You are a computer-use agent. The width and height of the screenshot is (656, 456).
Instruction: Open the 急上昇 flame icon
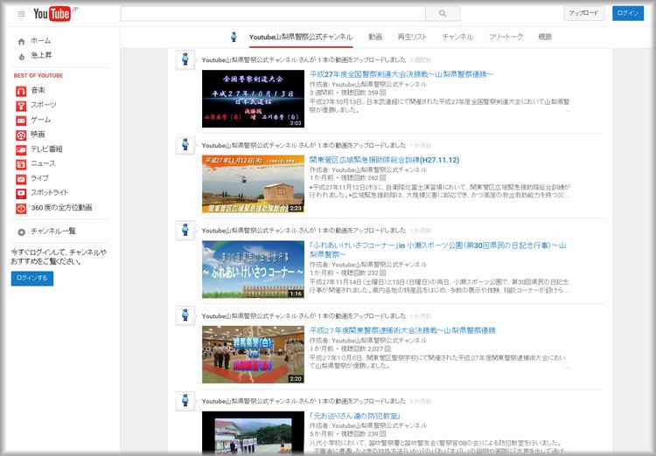pos(21,56)
